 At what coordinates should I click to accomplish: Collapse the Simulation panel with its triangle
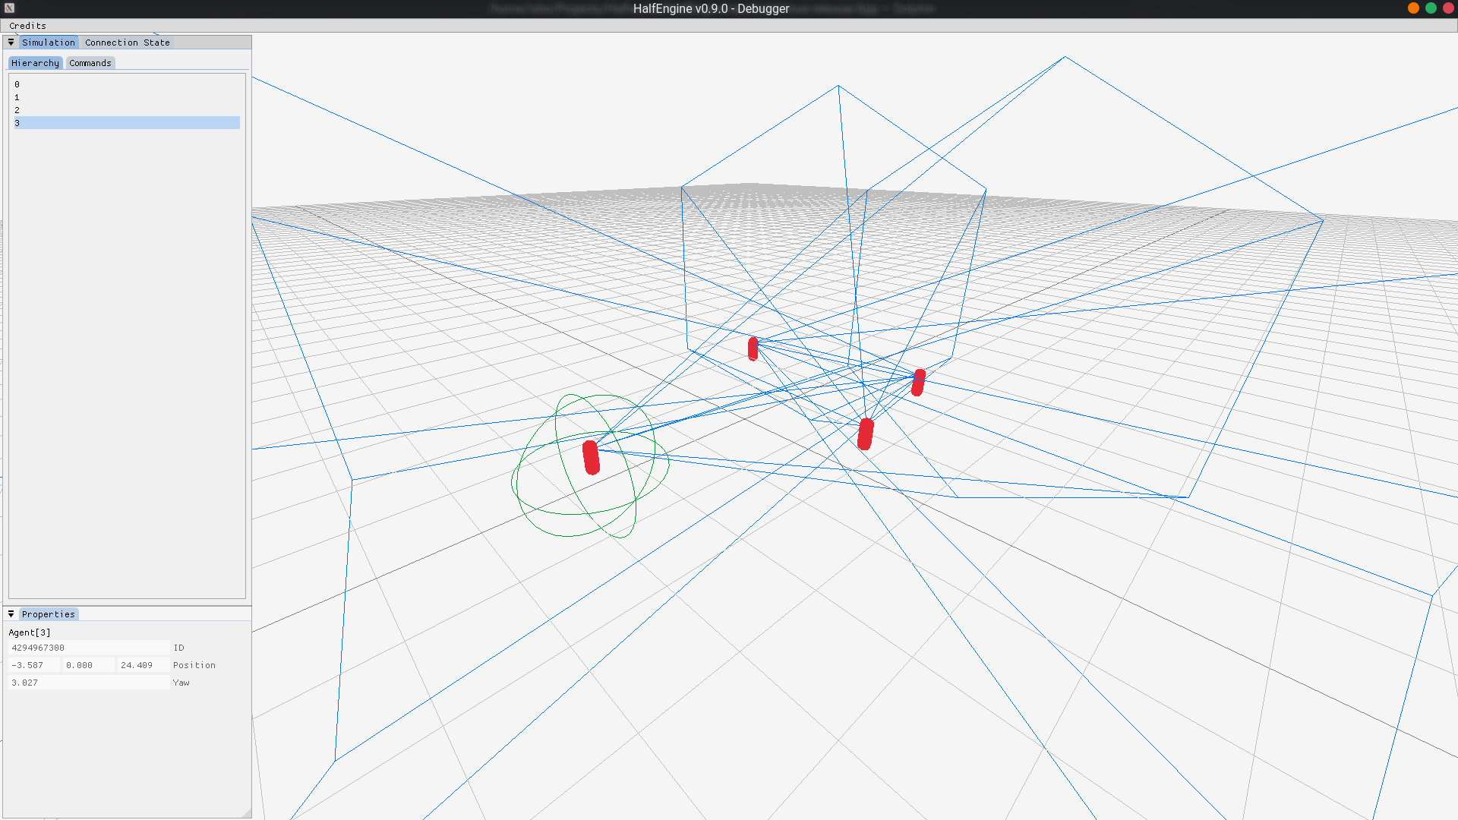click(11, 43)
